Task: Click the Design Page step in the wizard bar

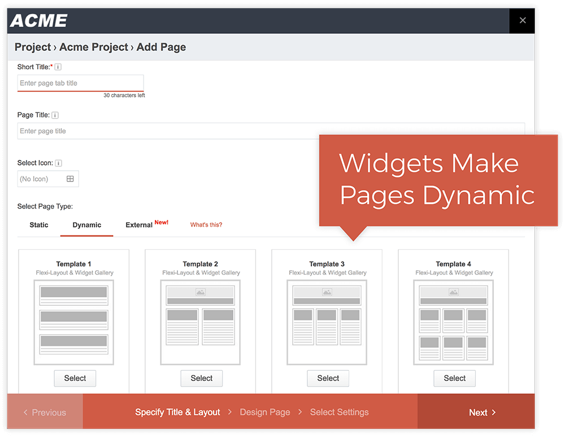Action: tap(264, 412)
